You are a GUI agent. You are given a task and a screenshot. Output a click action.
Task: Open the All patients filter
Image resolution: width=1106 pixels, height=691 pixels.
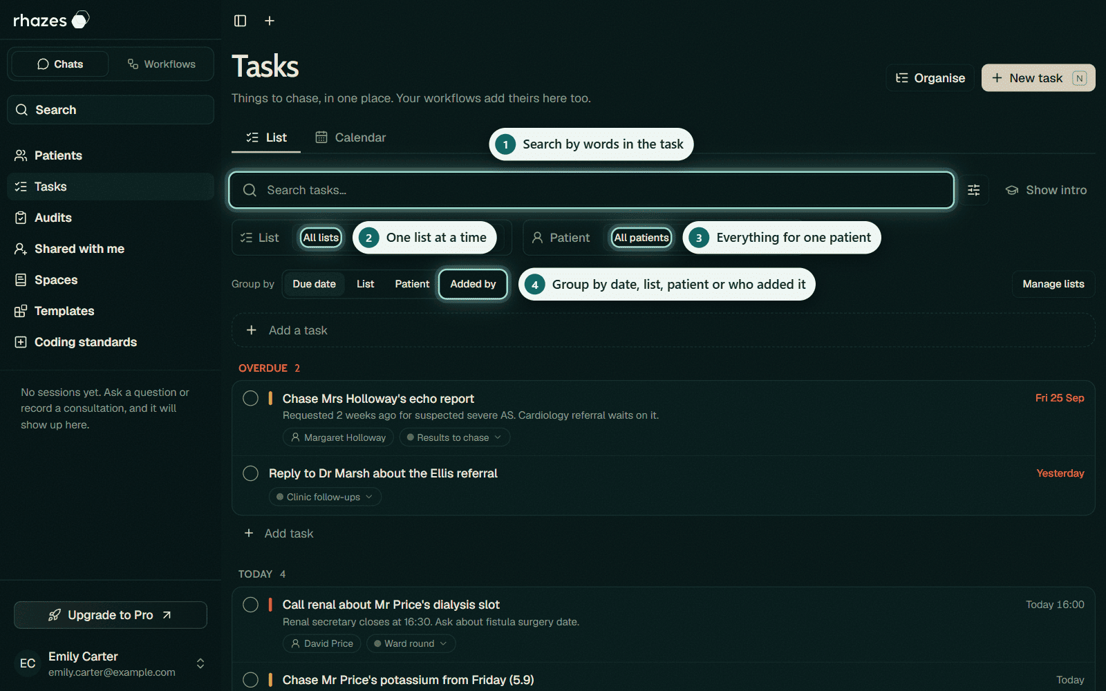(641, 238)
